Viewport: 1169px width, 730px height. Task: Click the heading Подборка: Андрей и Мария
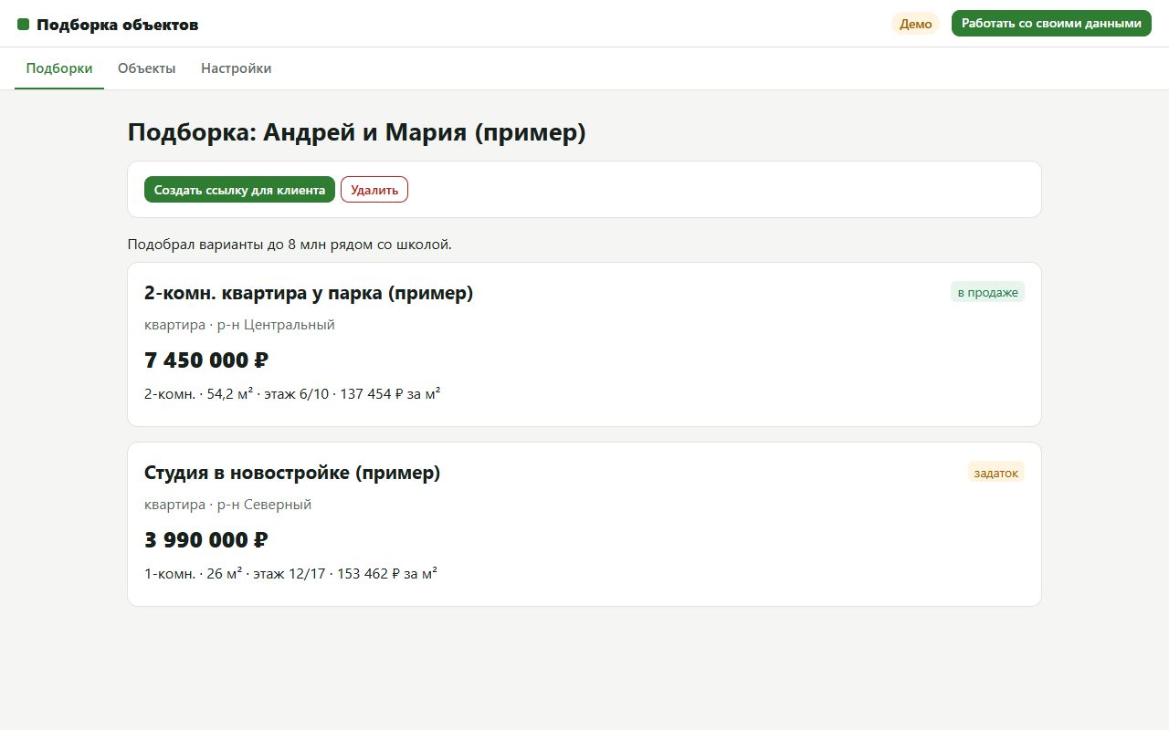click(x=356, y=132)
